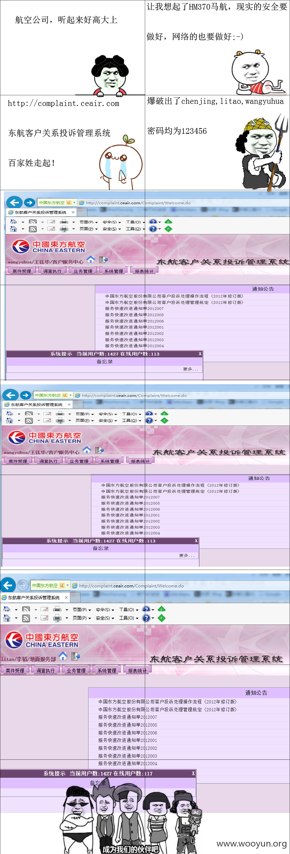Open 客户投诉处理操作流程 notice in topmost capture

pos(174,296)
